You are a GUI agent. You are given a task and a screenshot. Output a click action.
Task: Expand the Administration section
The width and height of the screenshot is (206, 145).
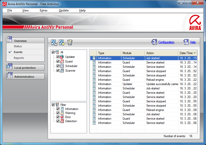click(24, 77)
